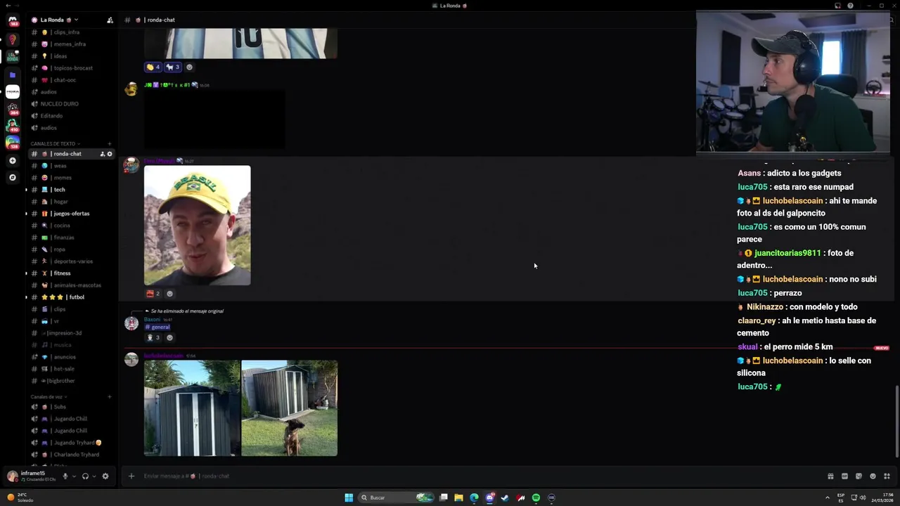Add reaction to the #general forwarded message
The width and height of the screenshot is (900, 506).
169,337
